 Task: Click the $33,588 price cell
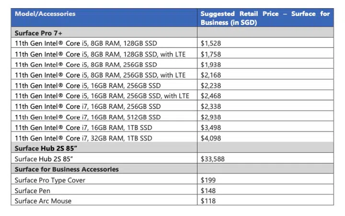pyautogui.click(x=213, y=159)
